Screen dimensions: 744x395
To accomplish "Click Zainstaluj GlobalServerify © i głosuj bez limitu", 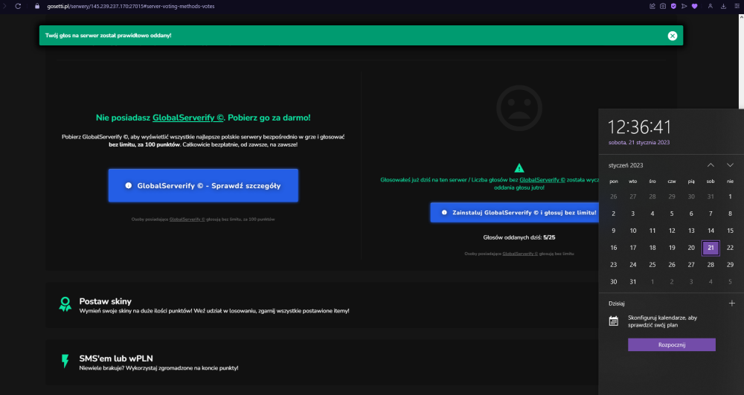I will (x=514, y=213).
